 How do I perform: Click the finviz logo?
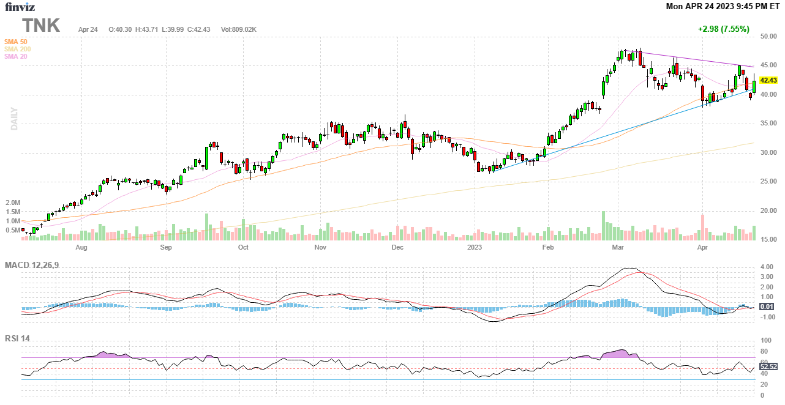(20, 7)
